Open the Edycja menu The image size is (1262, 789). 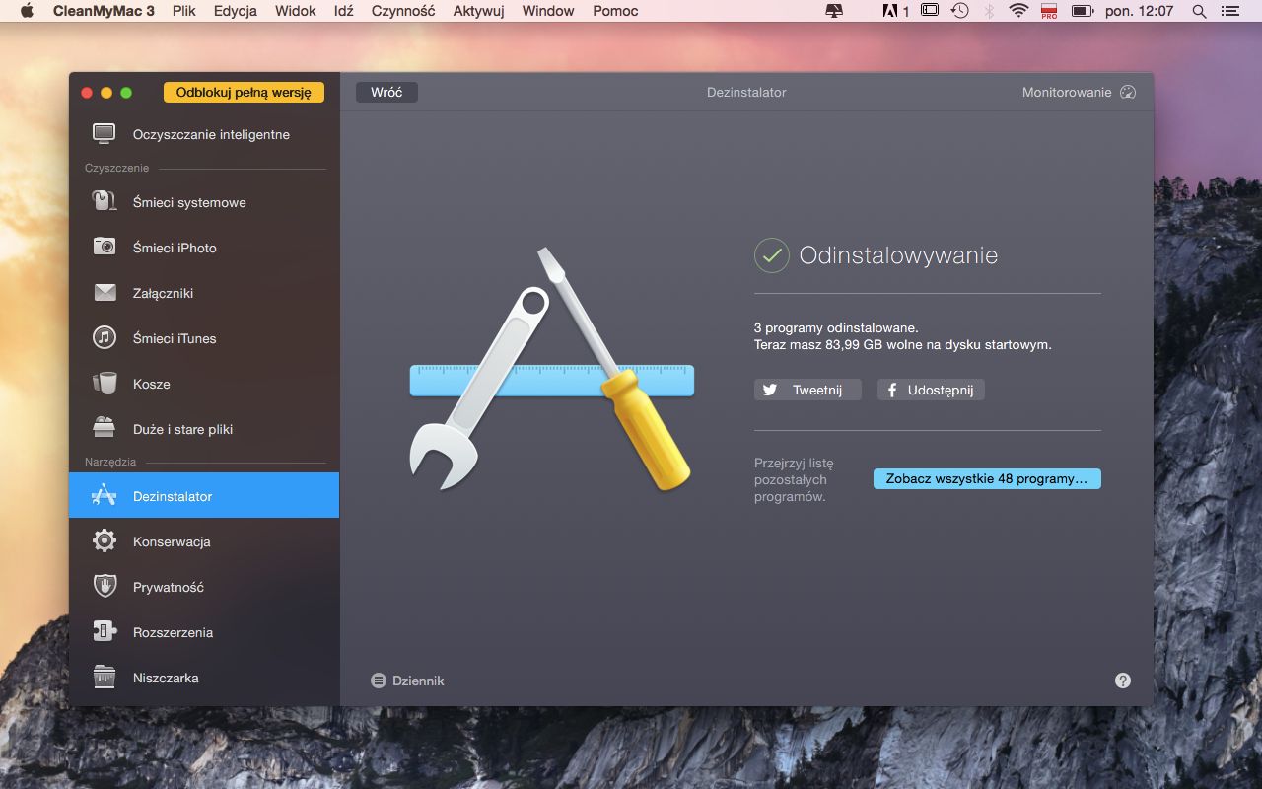[x=236, y=11]
